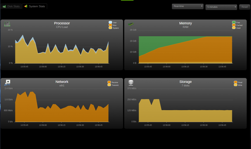Click the eth1 subtitle in Network panel
Image resolution: width=251 pixels, height=149 pixels.
(x=62, y=86)
